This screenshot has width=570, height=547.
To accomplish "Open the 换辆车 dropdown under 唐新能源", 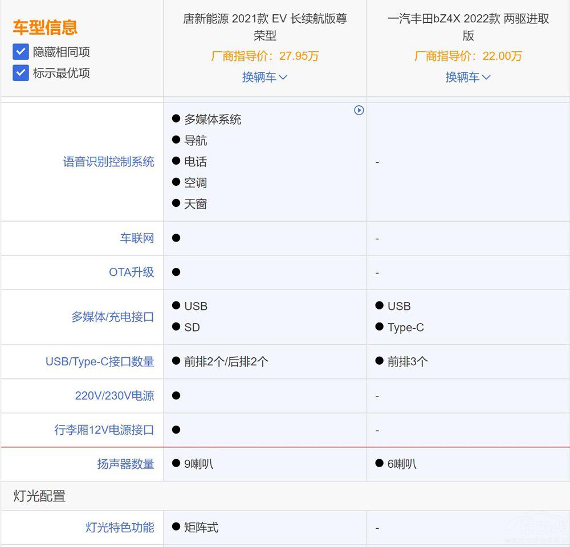I will click(264, 77).
